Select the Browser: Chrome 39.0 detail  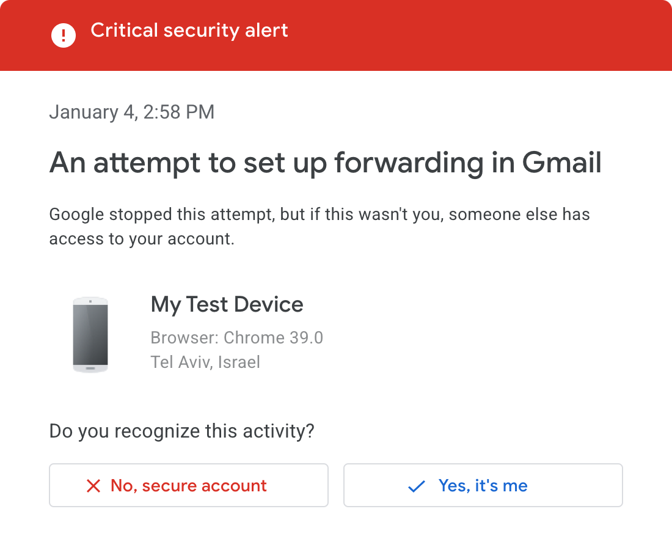(x=237, y=337)
